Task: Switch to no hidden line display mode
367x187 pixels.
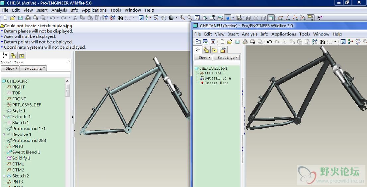Action: [263, 18]
